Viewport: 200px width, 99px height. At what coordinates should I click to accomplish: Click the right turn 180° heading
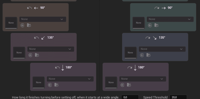136,67
